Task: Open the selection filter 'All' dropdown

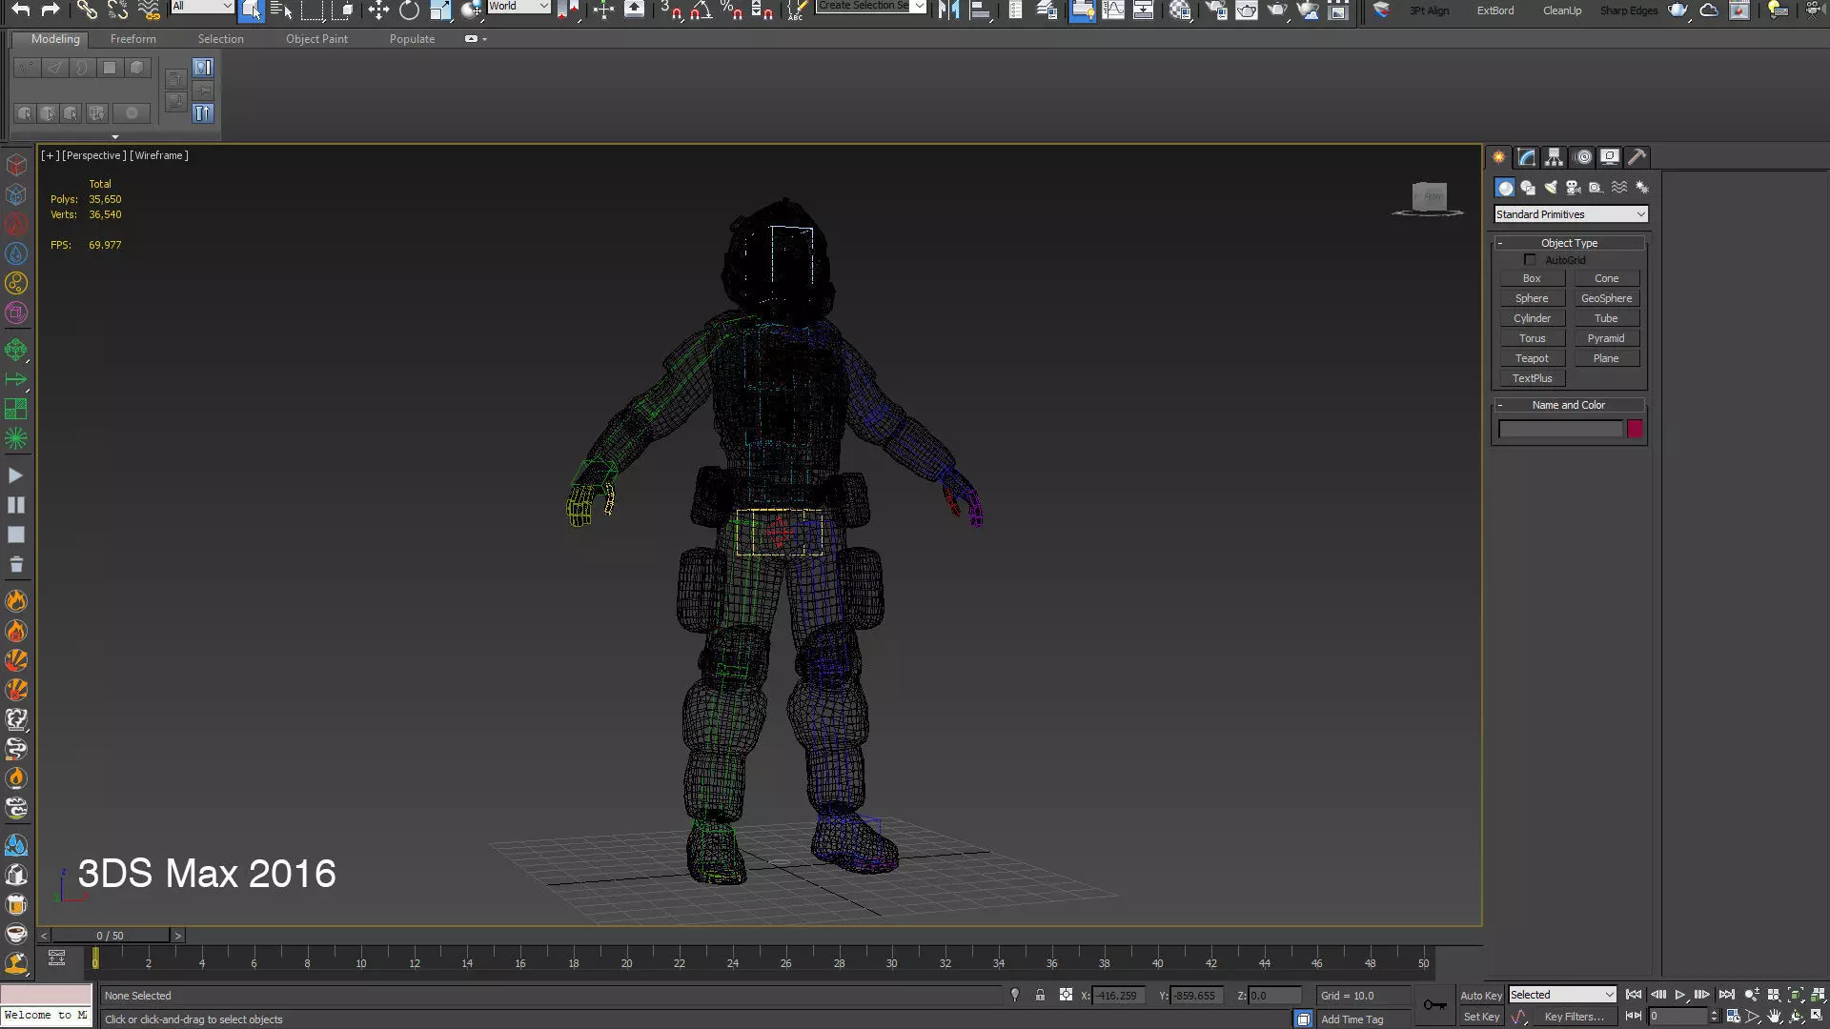Action: point(202,7)
